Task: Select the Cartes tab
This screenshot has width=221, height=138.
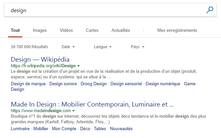Action: pos(92,30)
